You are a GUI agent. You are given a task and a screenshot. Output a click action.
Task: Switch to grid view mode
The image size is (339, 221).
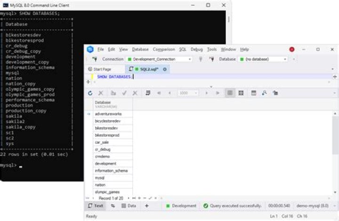tap(230, 93)
